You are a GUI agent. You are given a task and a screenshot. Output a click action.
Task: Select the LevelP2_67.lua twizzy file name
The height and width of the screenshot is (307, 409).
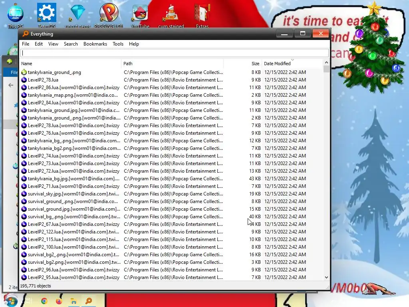point(73,224)
